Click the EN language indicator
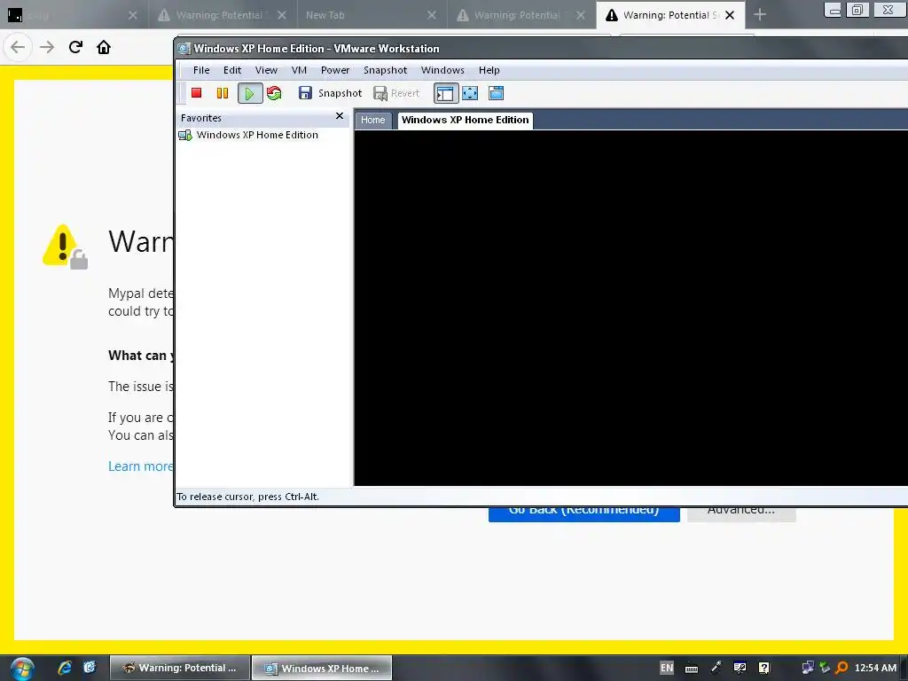 (x=667, y=668)
